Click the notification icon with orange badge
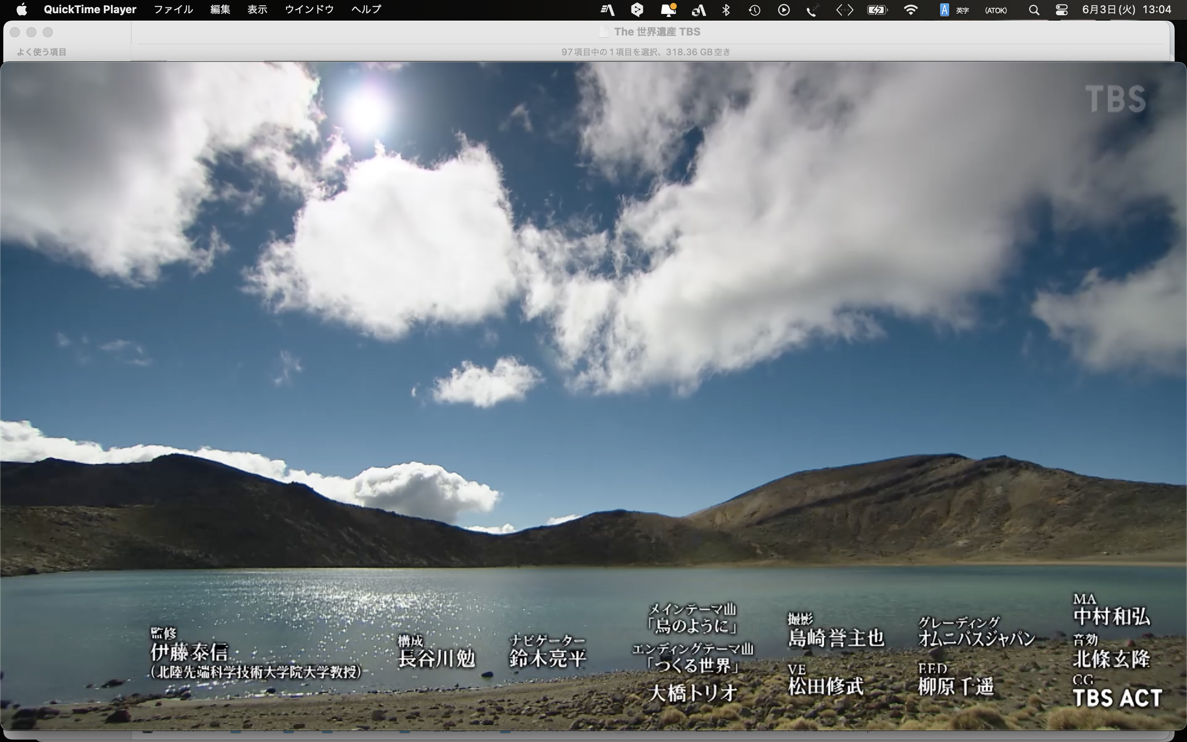Image resolution: width=1187 pixels, height=742 pixels. [x=668, y=10]
